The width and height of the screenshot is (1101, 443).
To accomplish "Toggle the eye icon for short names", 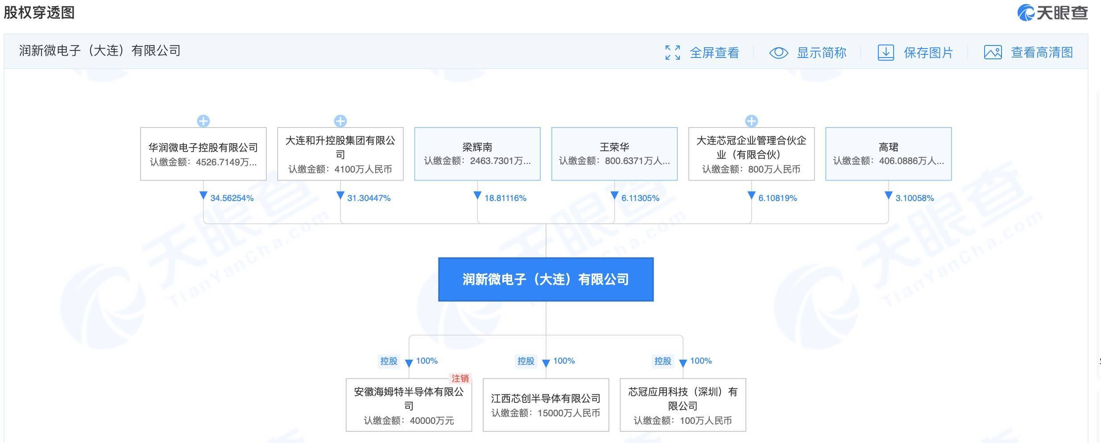I will tap(779, 53).
